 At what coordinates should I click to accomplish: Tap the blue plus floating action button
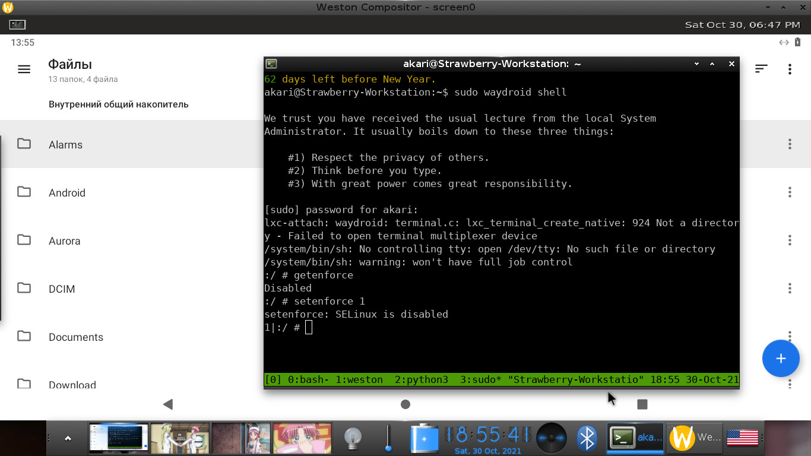click(781, 359)
